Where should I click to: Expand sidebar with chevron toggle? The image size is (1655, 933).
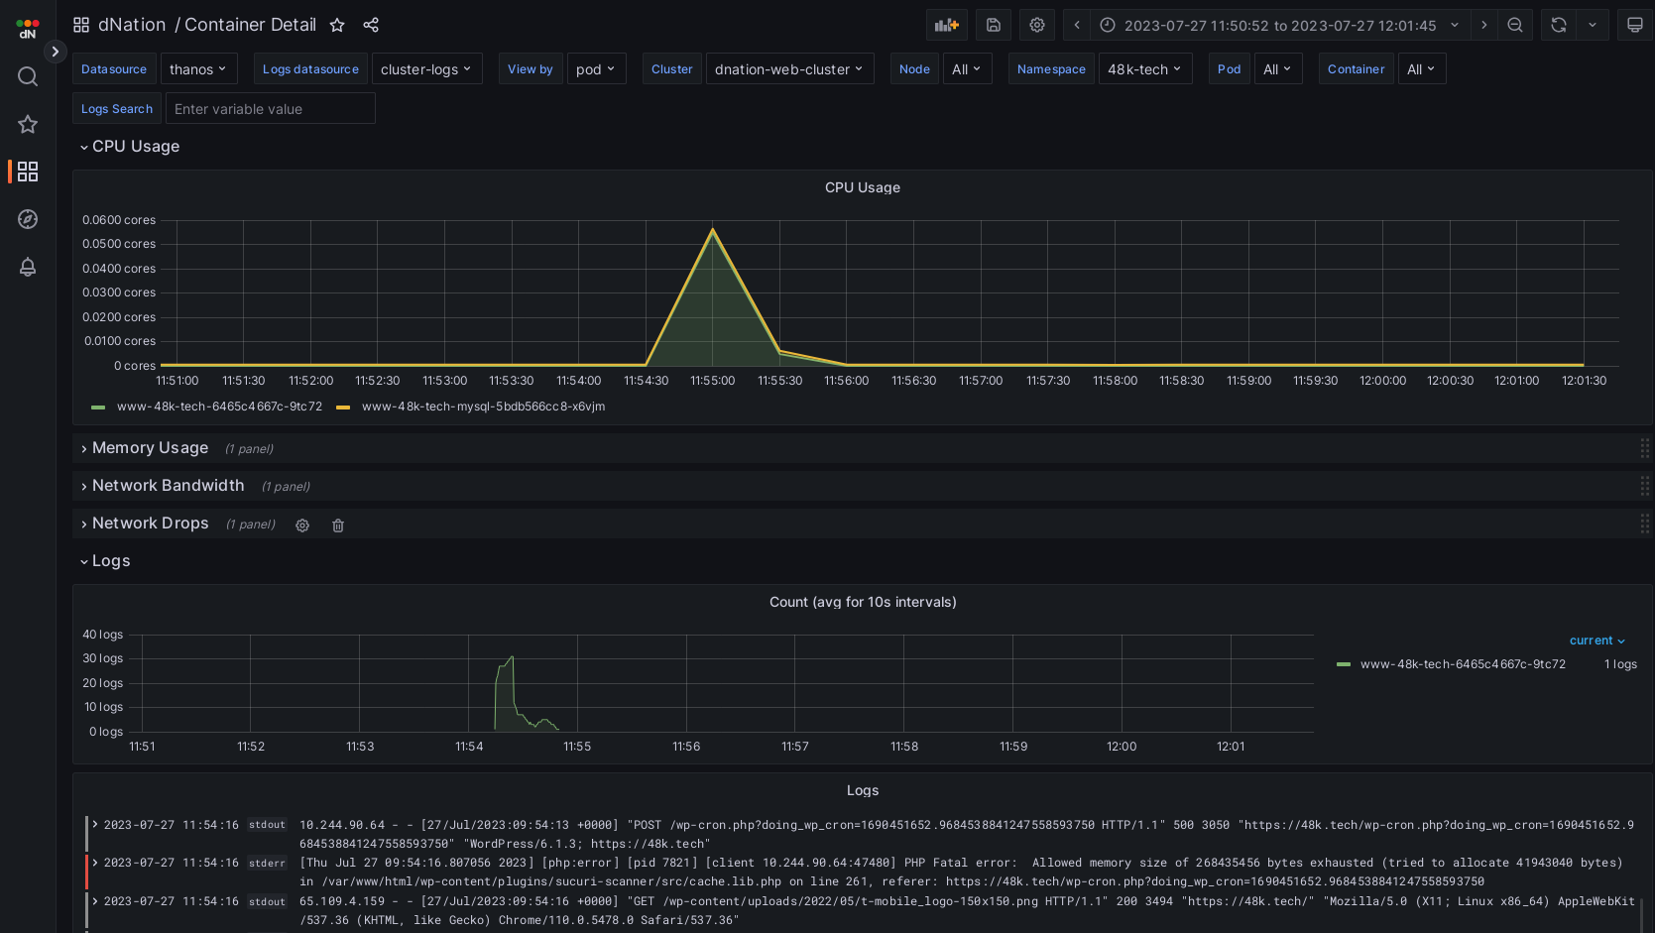tap(56, 52)
